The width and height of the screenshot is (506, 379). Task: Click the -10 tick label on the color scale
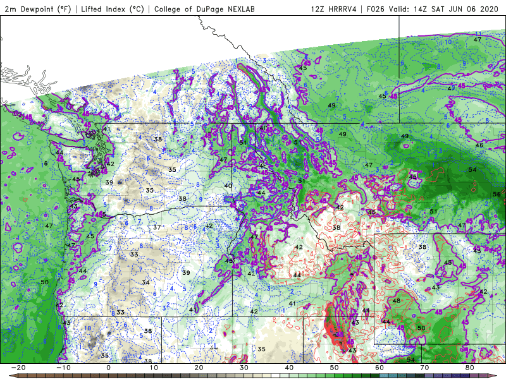point(63,368)
